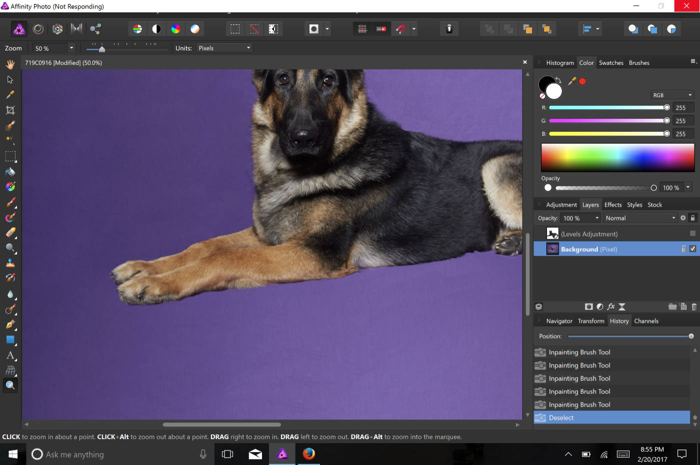
Task: Close the 719C0916 document tab
Action: (525, 62)
